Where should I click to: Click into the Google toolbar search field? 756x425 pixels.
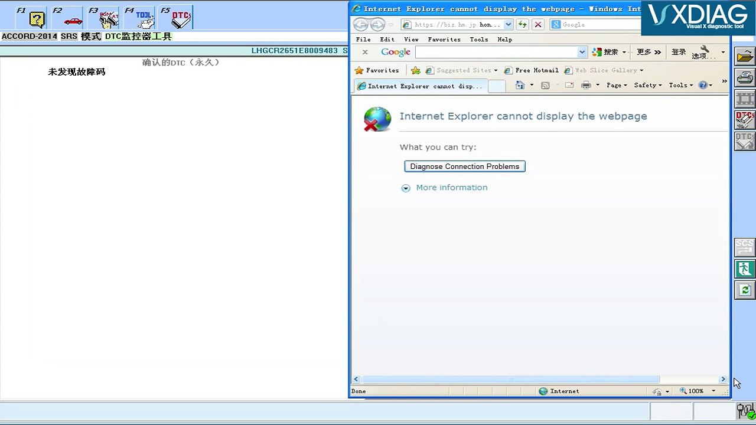(x=497, y=52)
